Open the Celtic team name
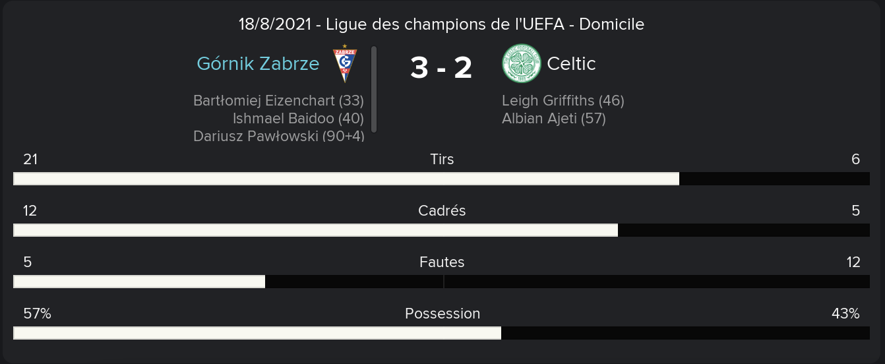The width and height of the screenshot is (885, 364). [x=571, y=64]
